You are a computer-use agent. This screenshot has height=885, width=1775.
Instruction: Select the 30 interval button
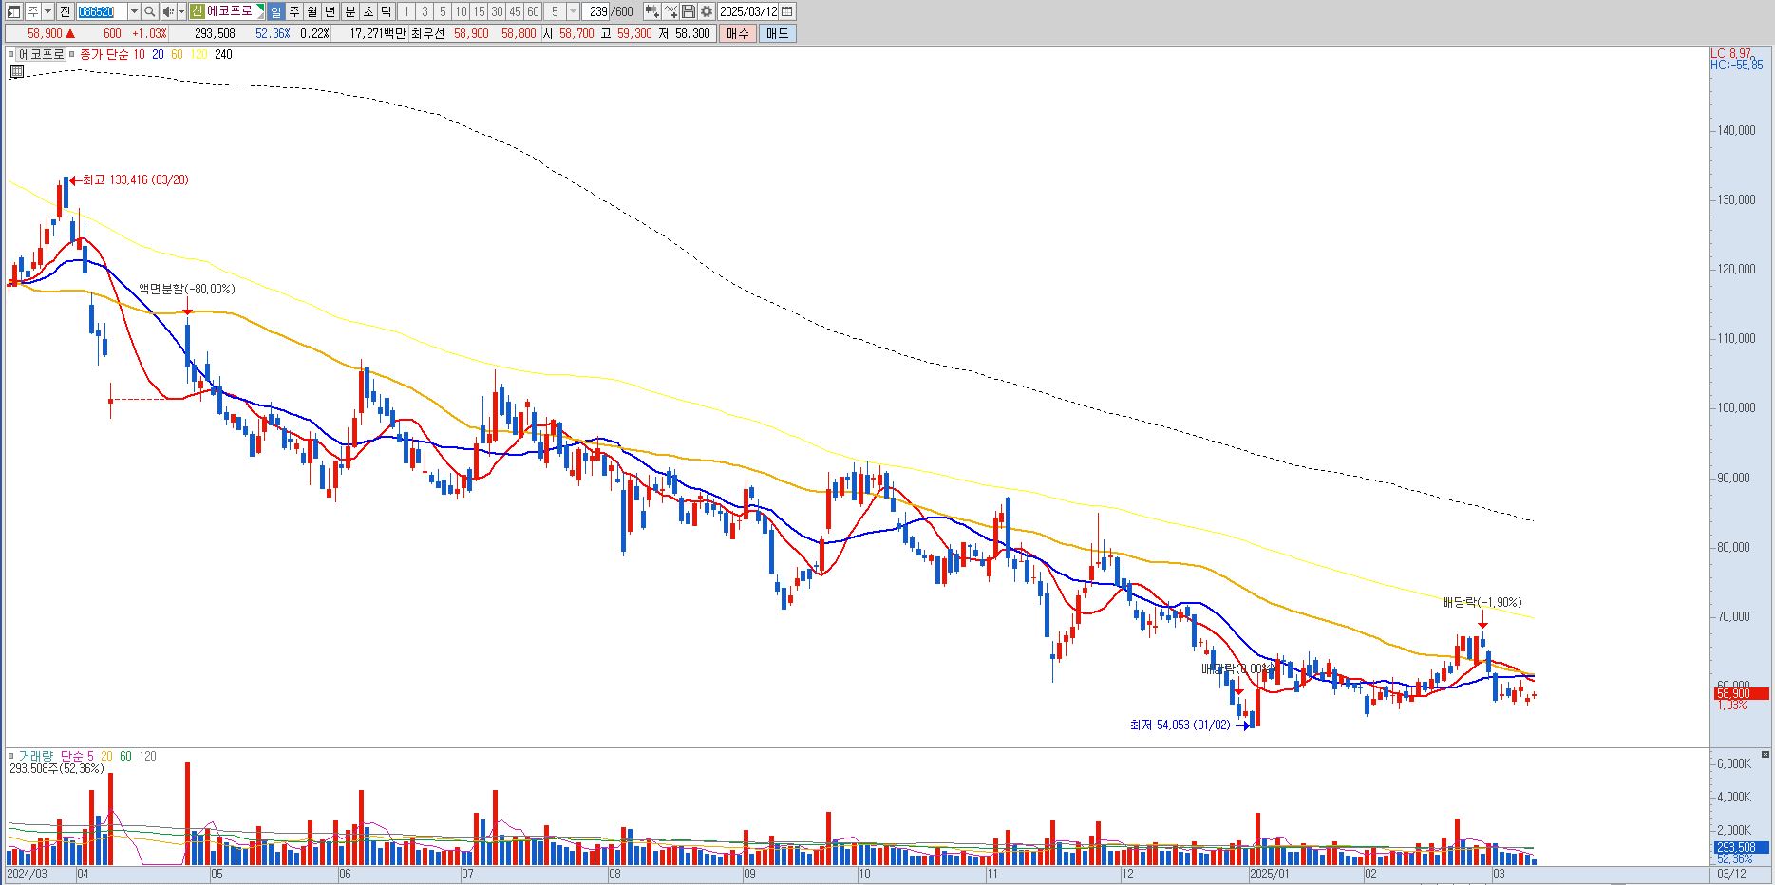coord(497,11)
